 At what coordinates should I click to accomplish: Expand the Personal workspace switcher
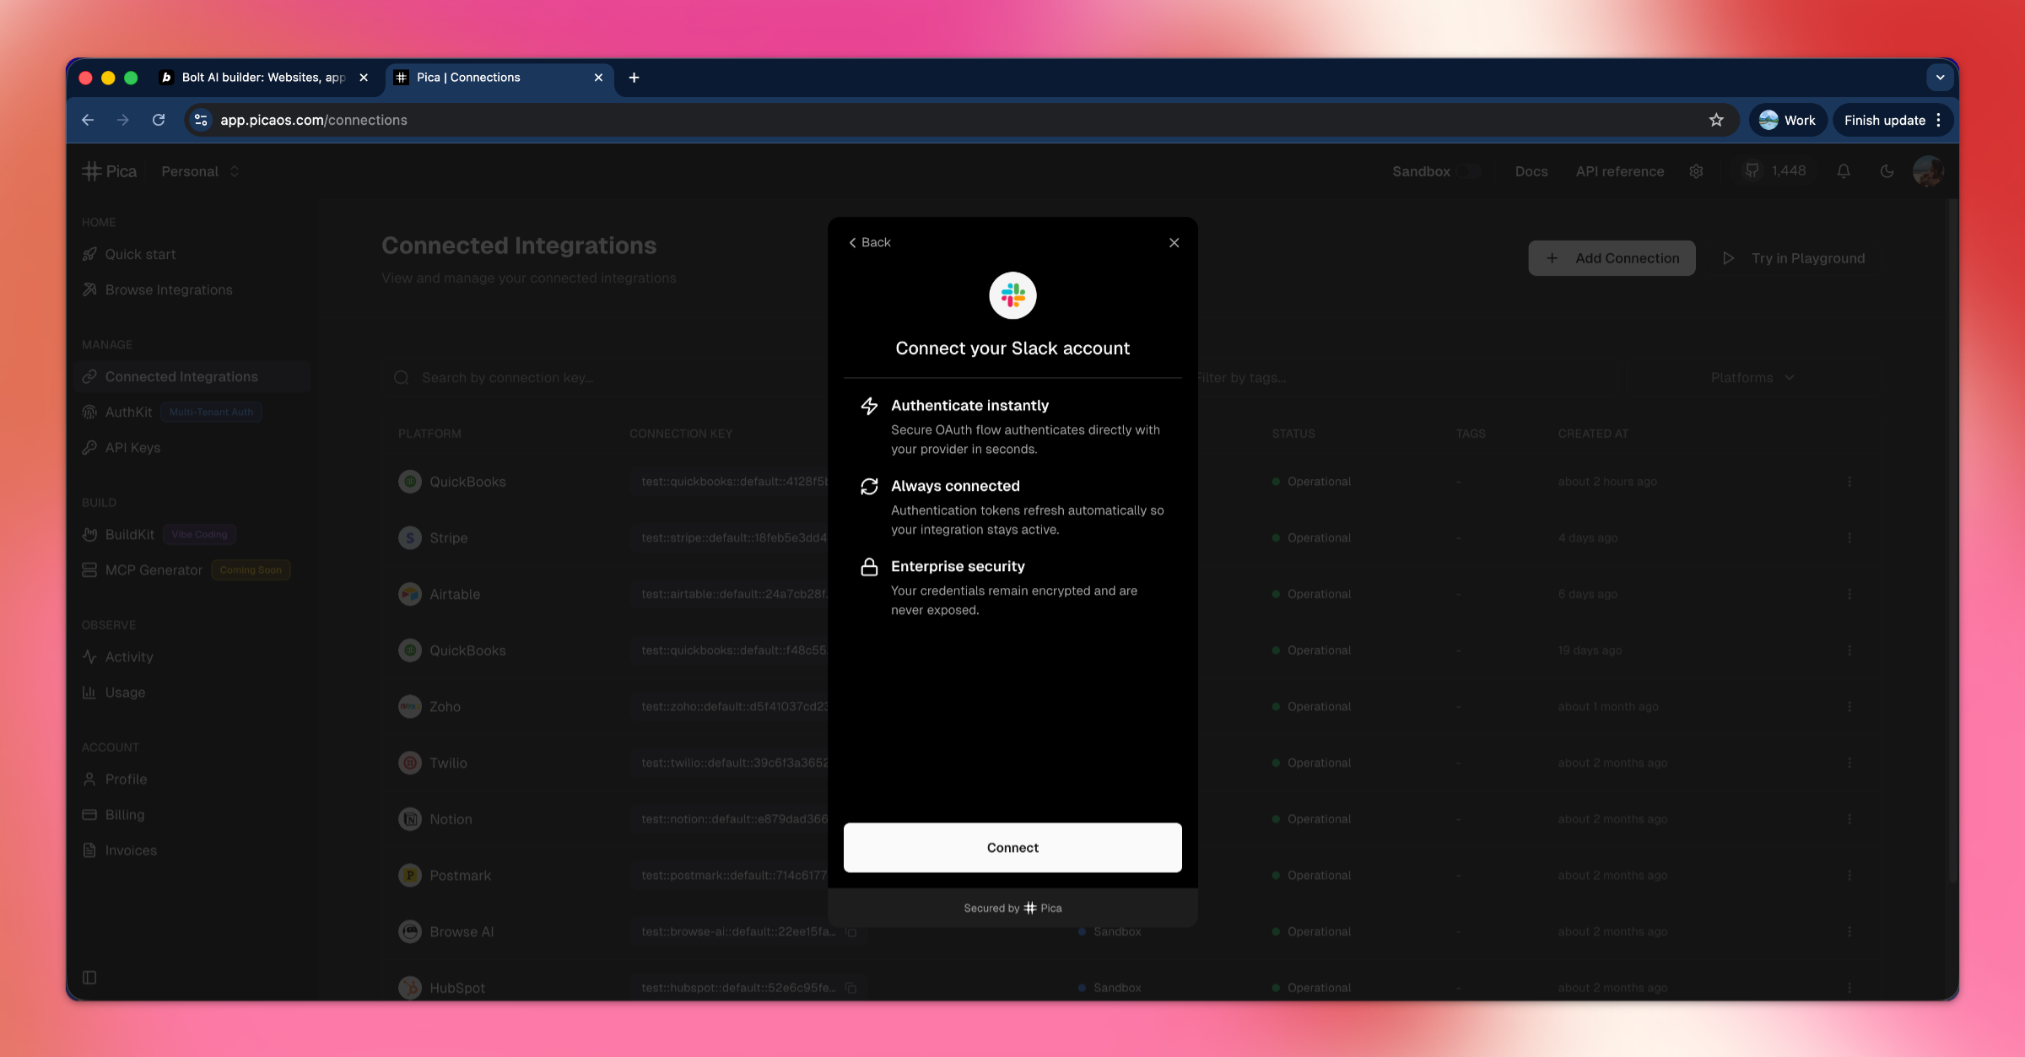click(201, 171)
